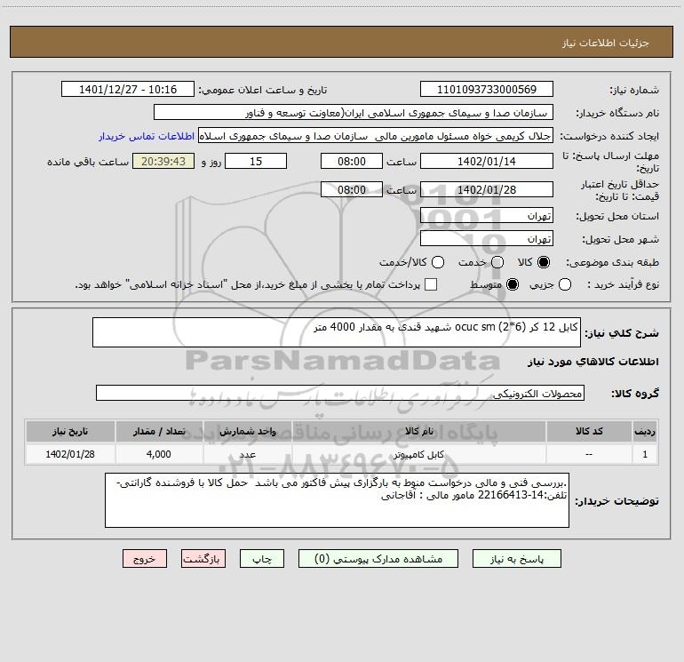Click the table date cell 1402/01/28

[70, 454]
